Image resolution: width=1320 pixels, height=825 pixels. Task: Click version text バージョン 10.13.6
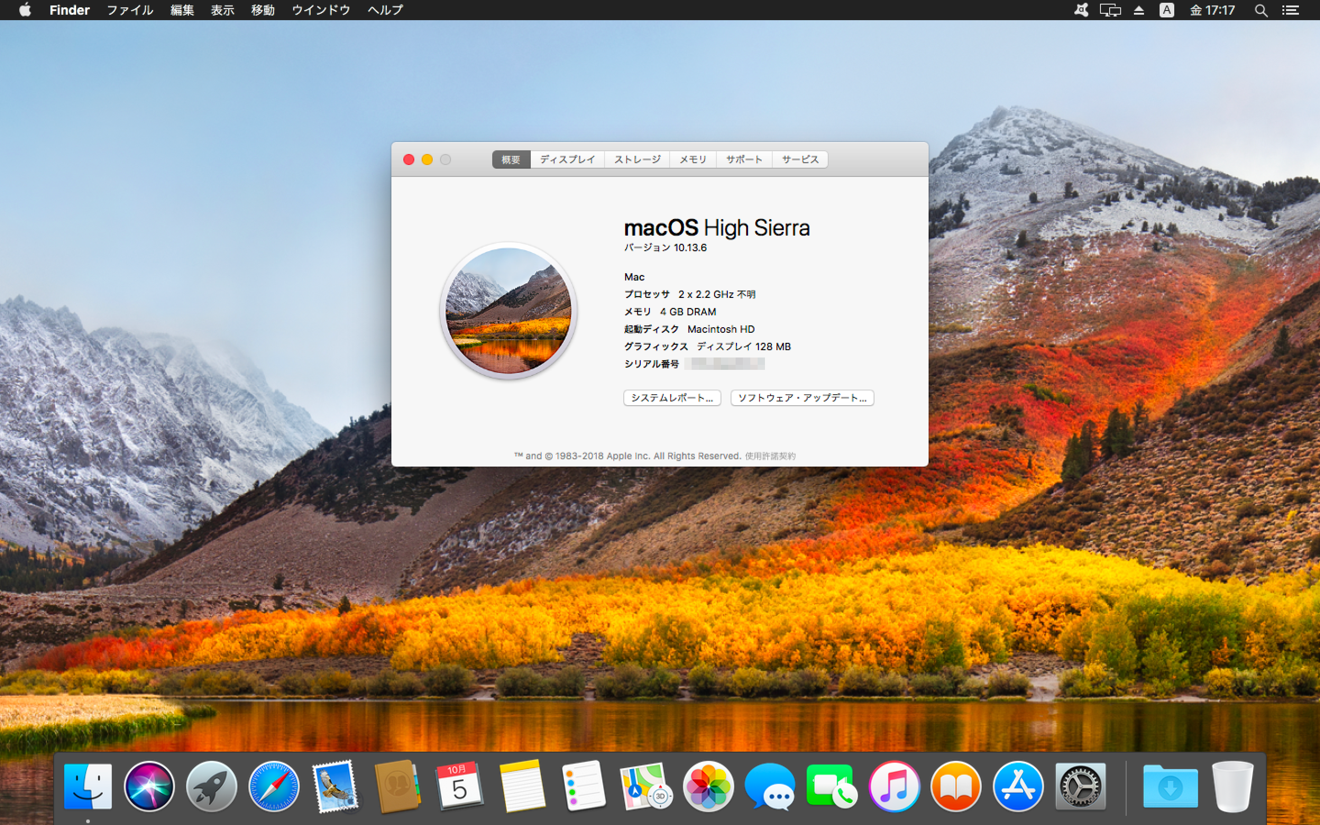coord(665,247)
